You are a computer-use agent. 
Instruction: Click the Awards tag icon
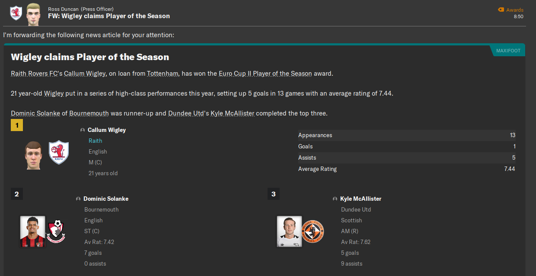pos(501,10)
